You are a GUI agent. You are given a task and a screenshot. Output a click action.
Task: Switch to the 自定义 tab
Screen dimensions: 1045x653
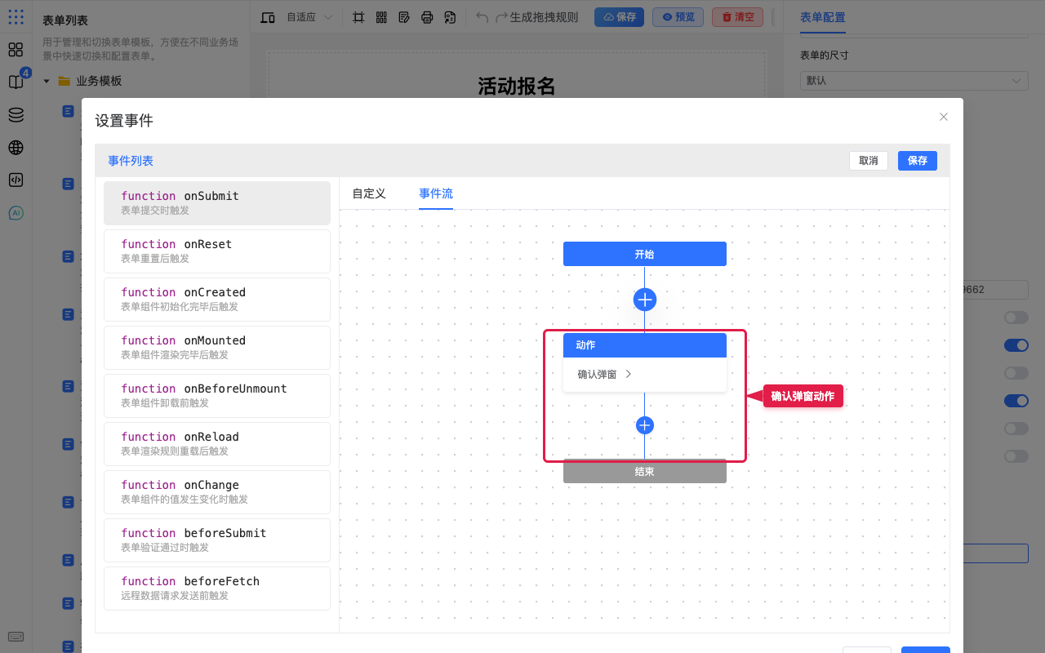[x=369, y=193]
